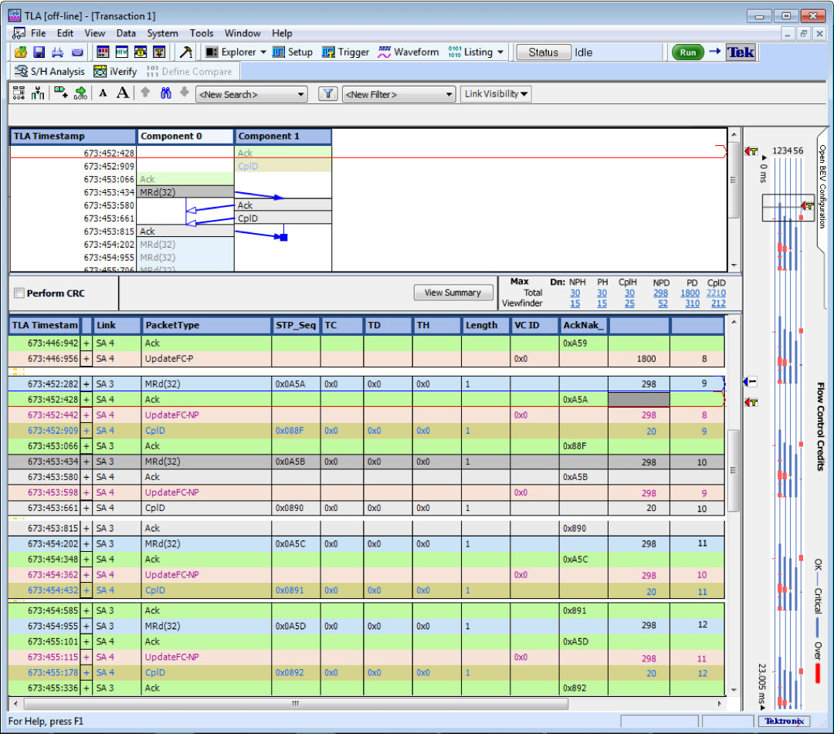Open the Tools menu
This screenshot has width=834, height=734.
pos(202,33)
